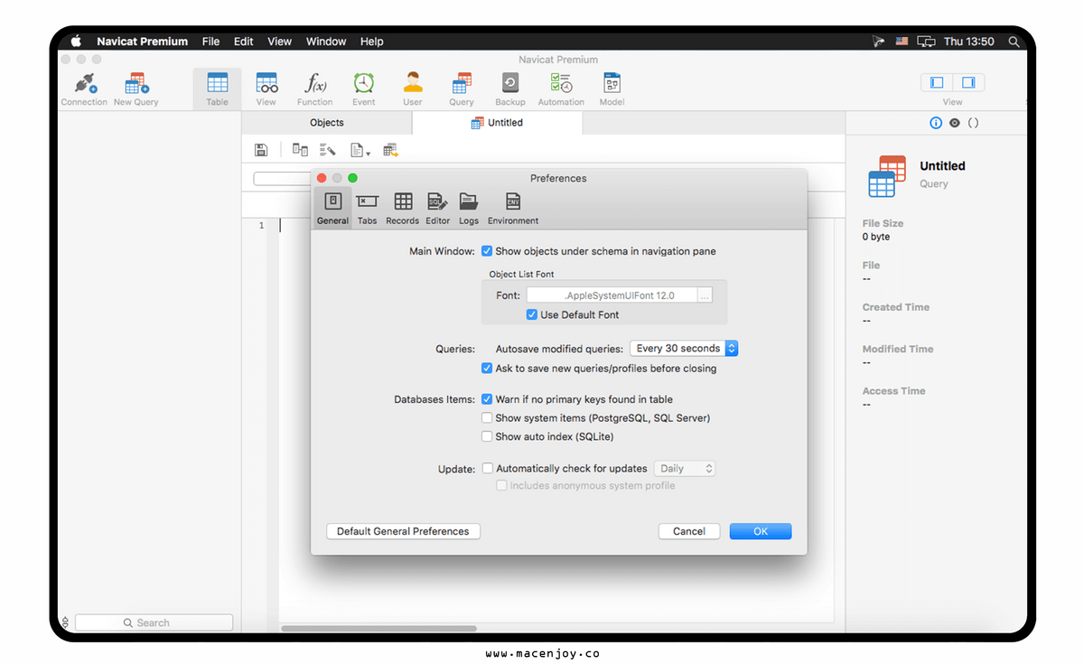Open Spotlight search in menu bar
The image size is (1084, 664).
[1014, 42]
